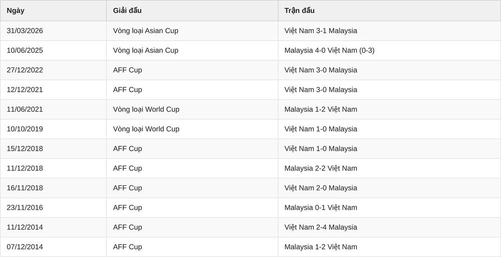Screen dimensions: 501x257
Task: Select the 10/06/2025 date cell
Action: click(x=53, y=51)
